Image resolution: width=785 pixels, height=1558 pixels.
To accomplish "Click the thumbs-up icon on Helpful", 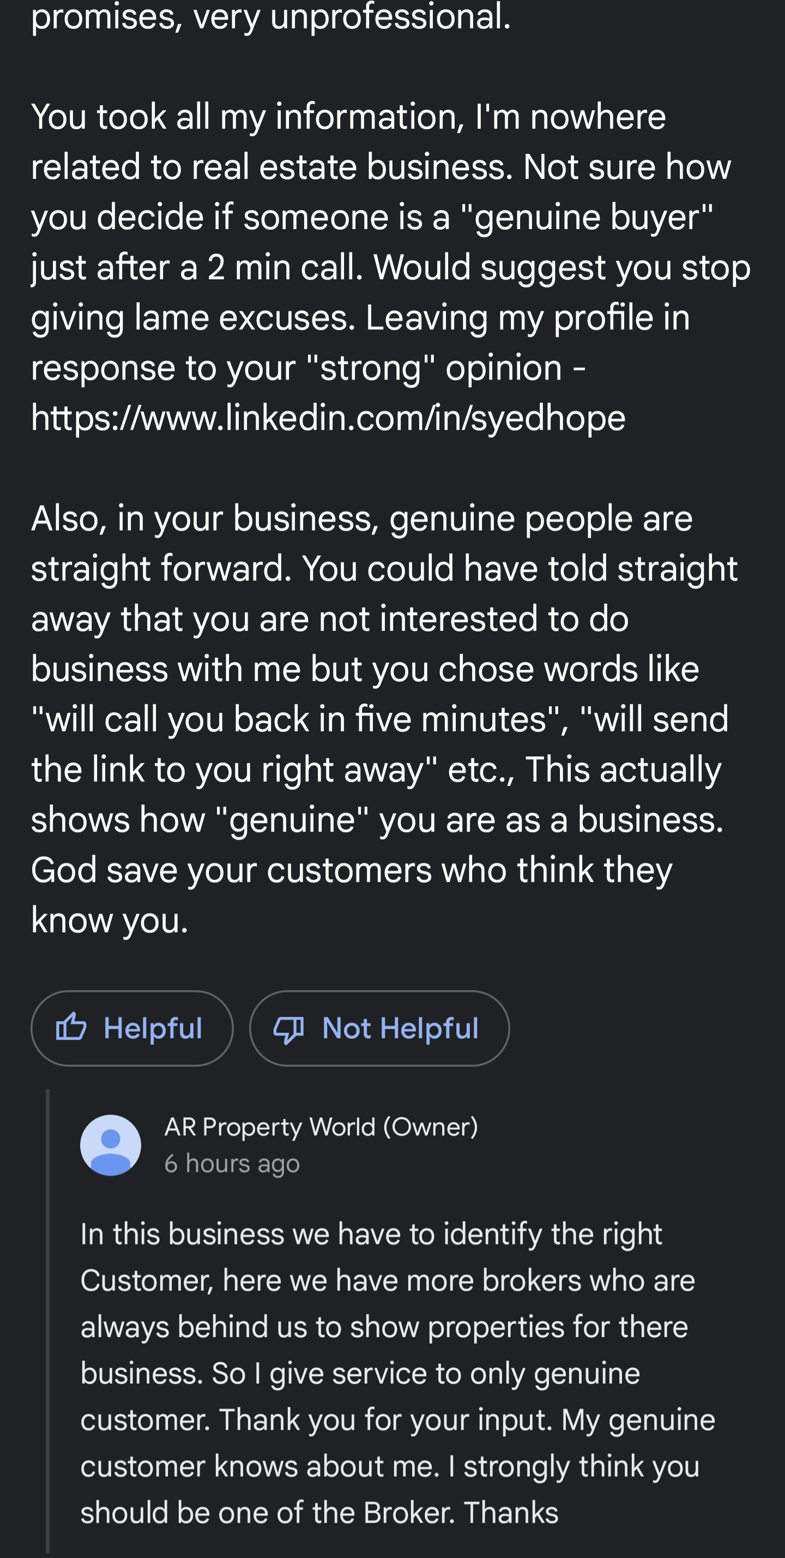I will point(71,1027).
